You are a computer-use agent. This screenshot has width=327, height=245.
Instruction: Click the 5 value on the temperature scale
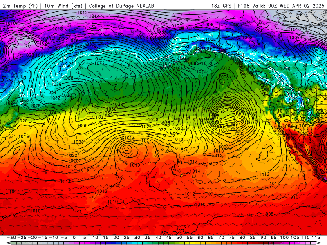tap(85, 238)
